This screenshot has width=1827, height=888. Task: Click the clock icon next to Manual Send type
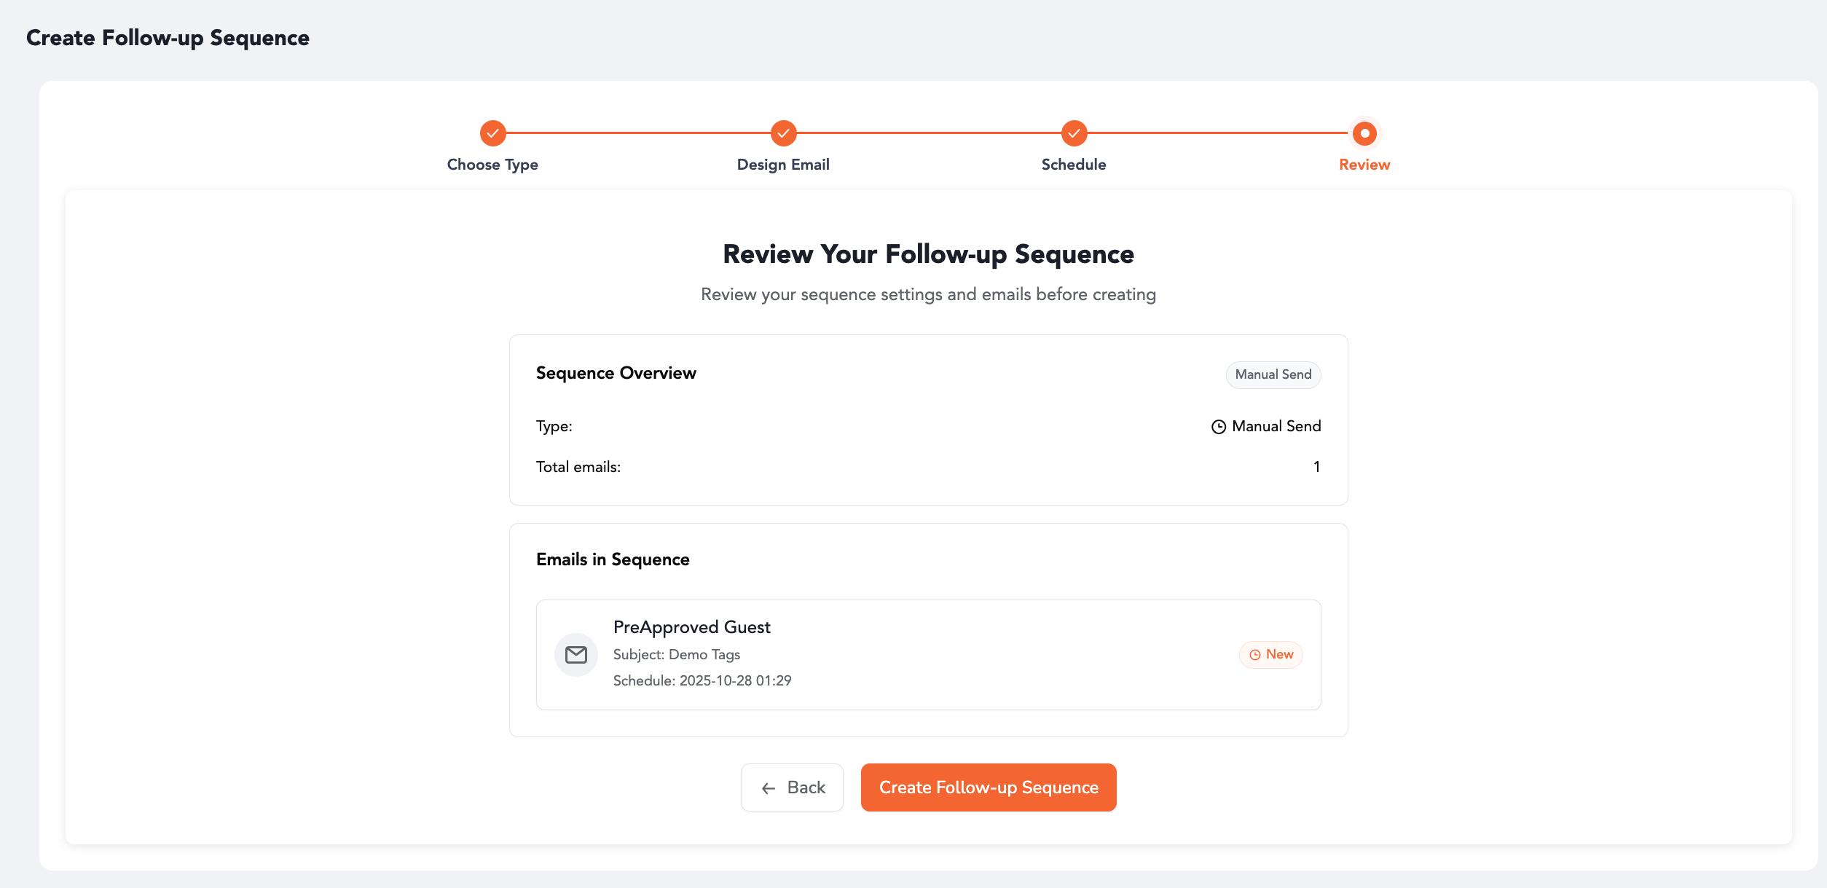tap(1218, 427)
